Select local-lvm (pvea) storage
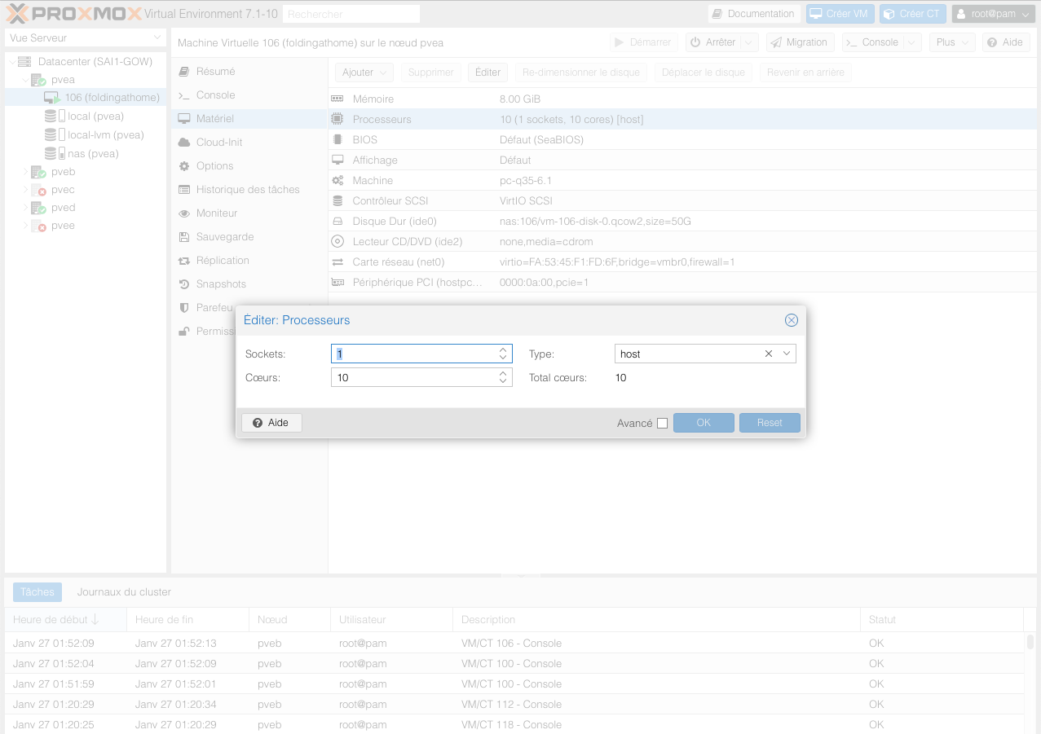This screenshot has width=1041, height=734. [x=106, y=135]
